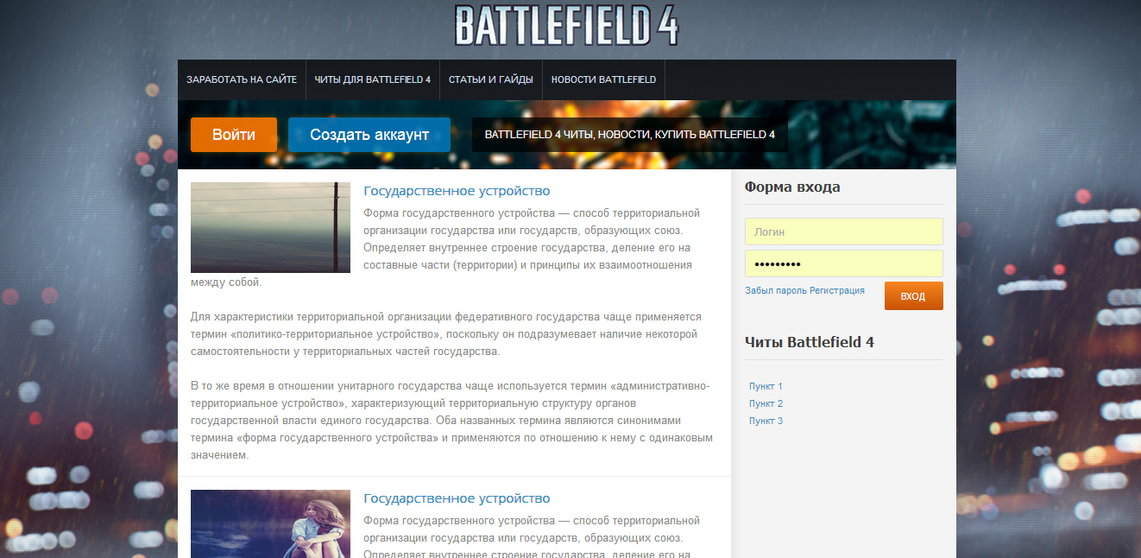Open the Пункт 1 link
Screen dimensions: 1141x558
pos(765,386)
